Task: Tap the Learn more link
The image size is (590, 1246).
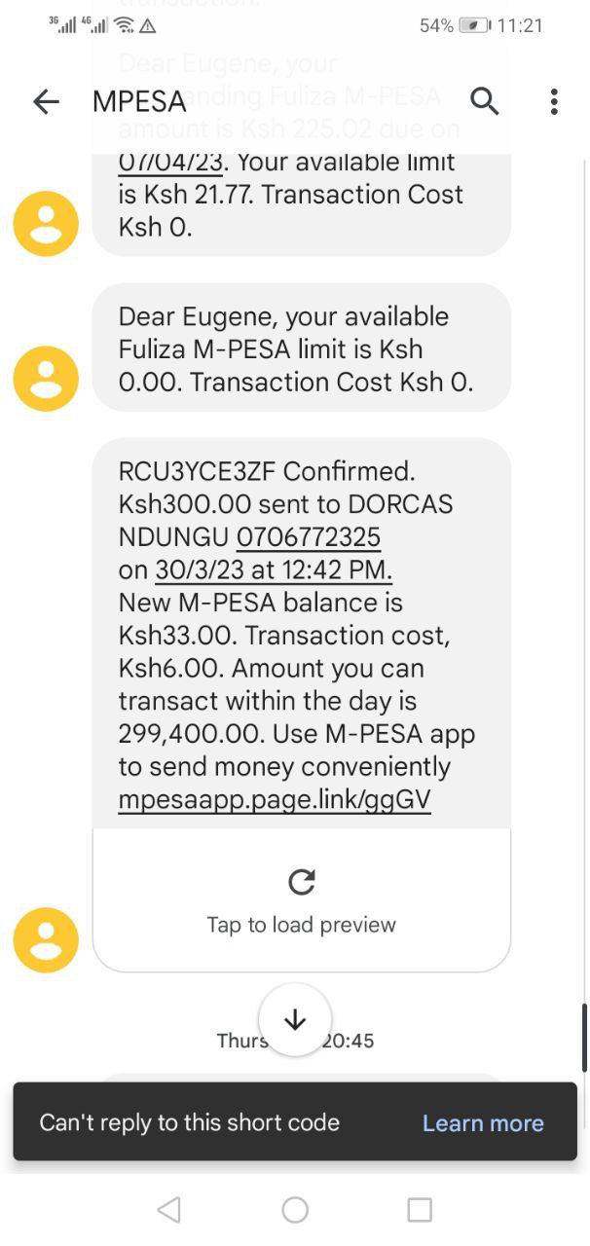Action: click(483, 1122)
